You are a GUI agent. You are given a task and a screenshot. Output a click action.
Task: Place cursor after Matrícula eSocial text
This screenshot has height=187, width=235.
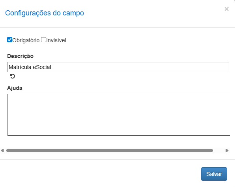[52, 67]
